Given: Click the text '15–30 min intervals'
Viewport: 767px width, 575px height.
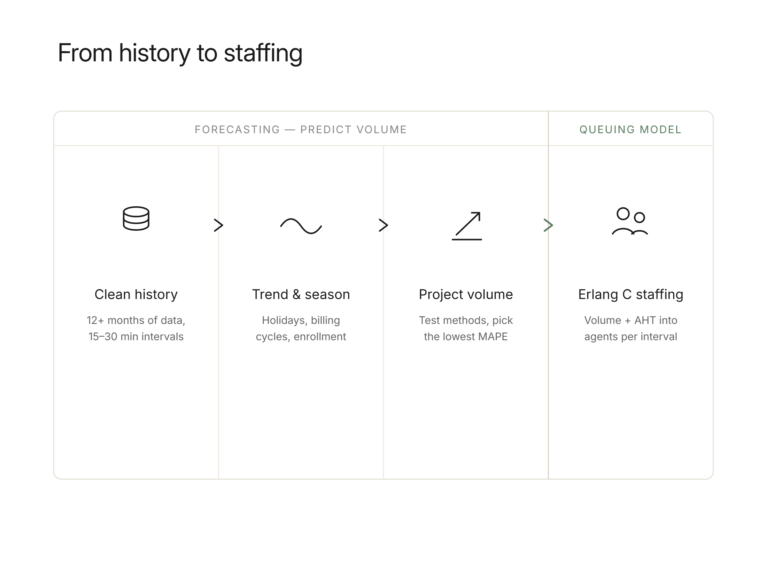Looking at the screenshot, I should 136,337.
